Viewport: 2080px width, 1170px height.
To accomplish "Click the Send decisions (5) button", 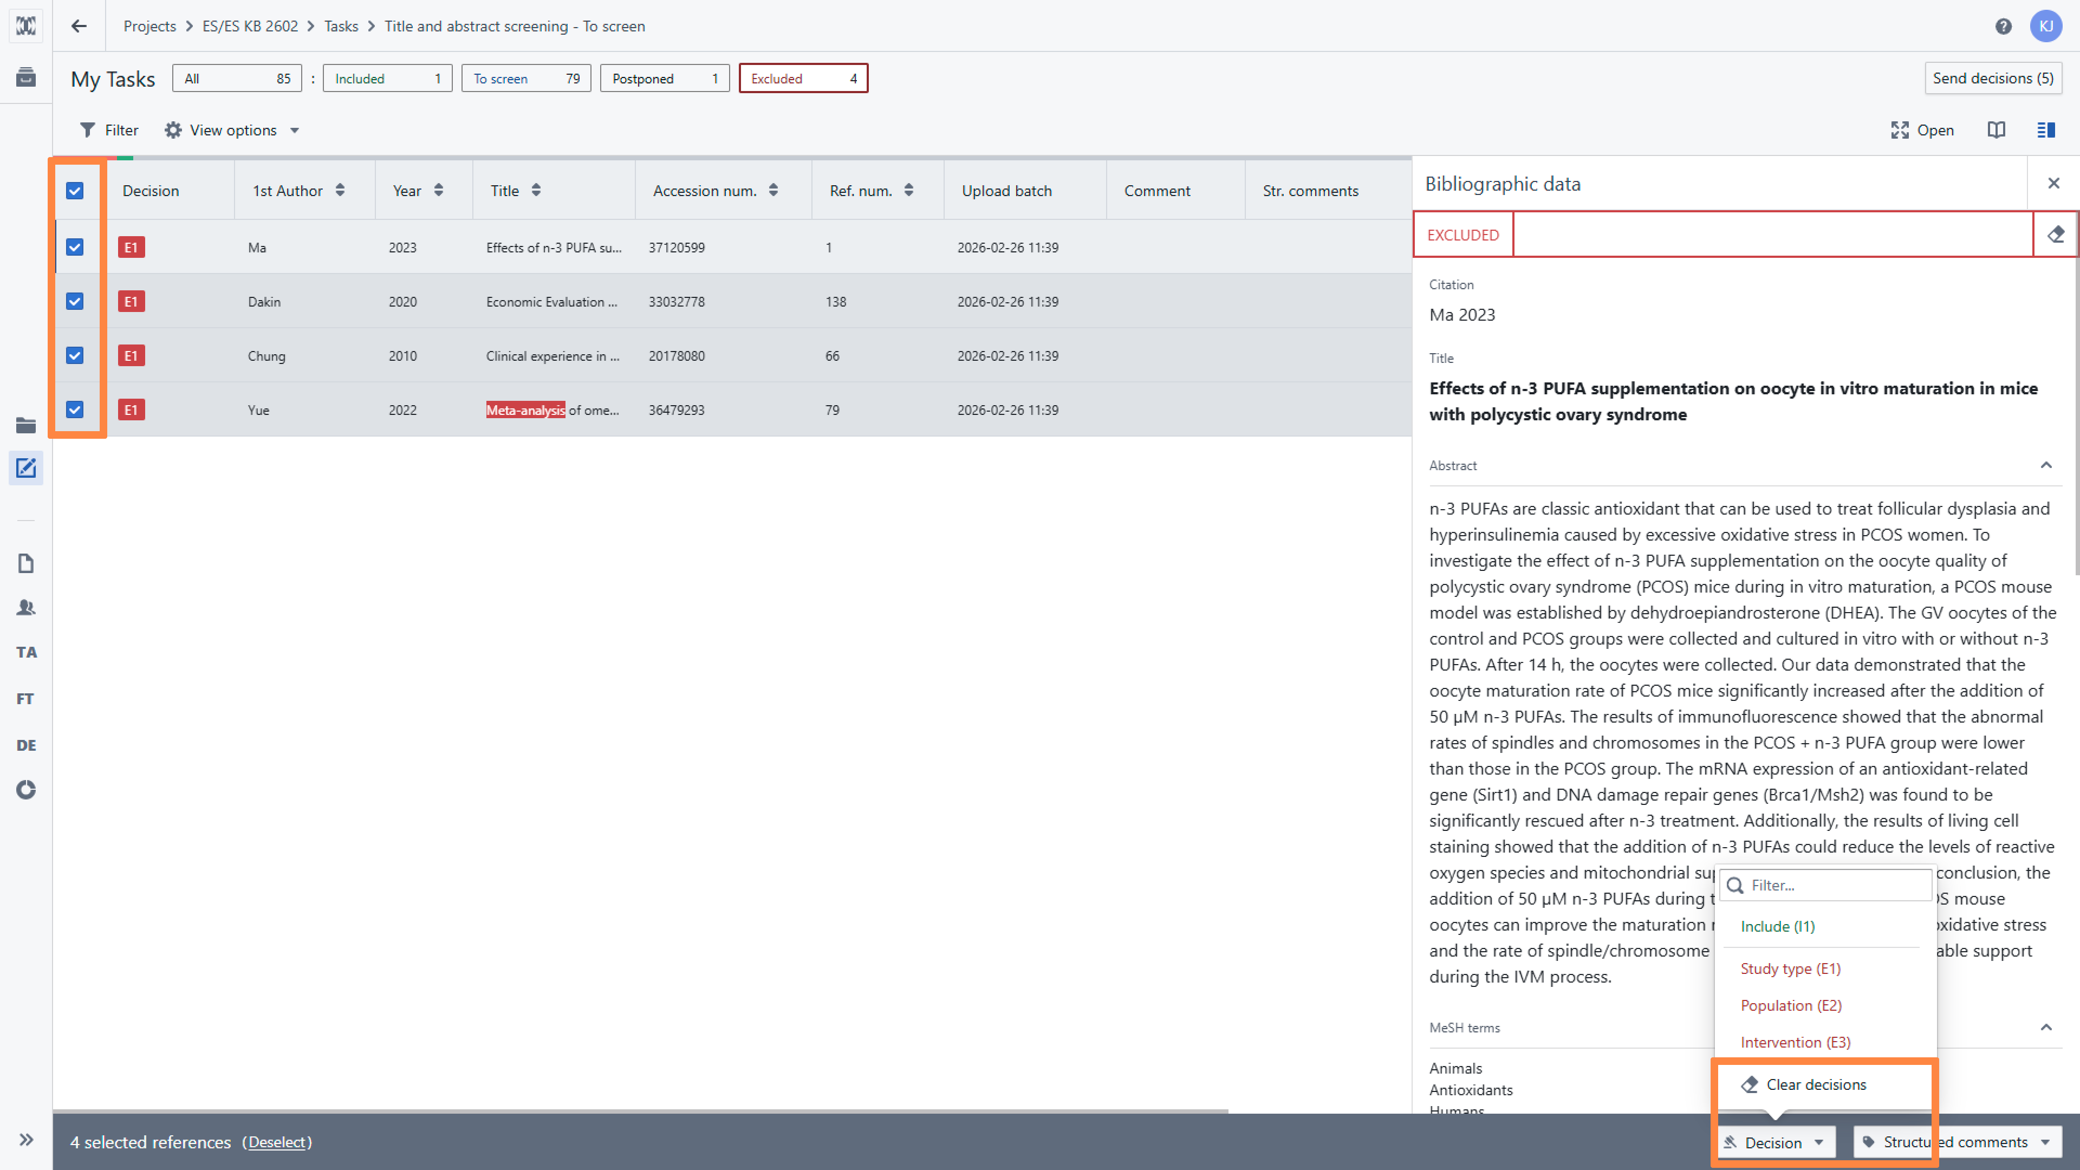I will pyautogui.click(x=1992, y=79).
